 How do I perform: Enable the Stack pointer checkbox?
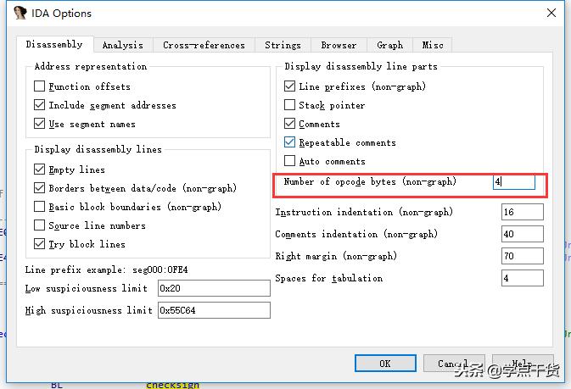coord(289,105)
